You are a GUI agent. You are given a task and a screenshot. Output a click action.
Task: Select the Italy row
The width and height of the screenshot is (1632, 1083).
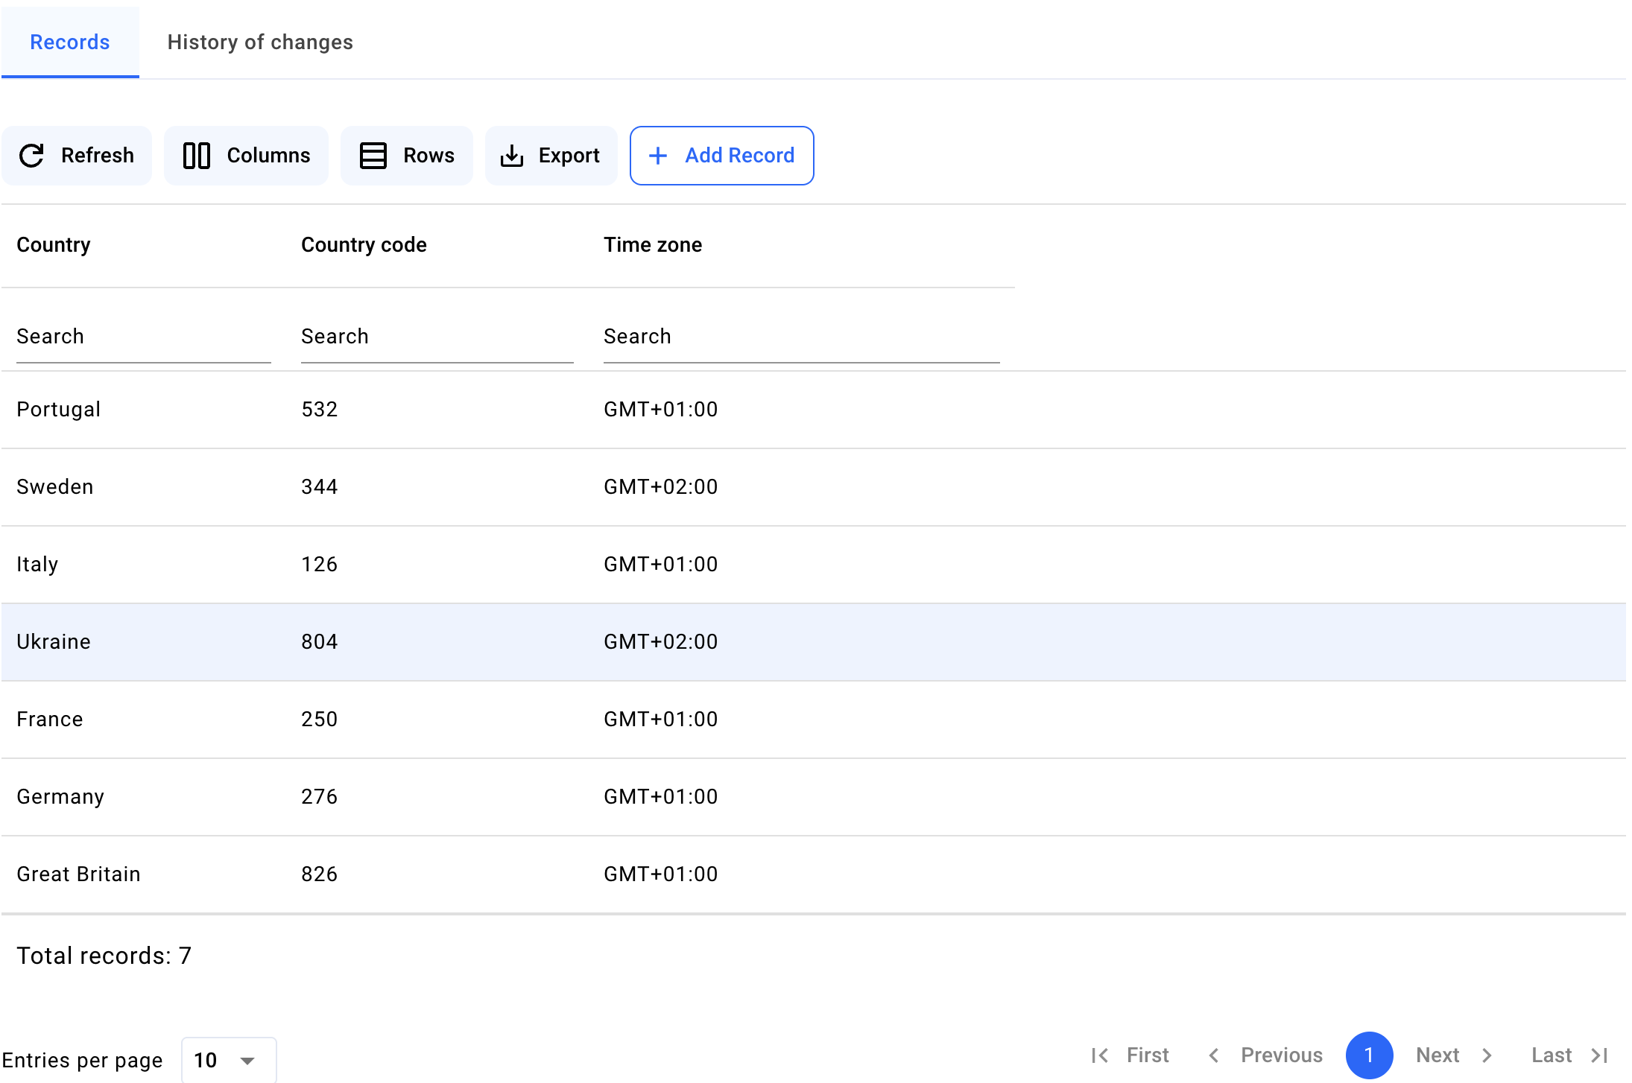814,565
